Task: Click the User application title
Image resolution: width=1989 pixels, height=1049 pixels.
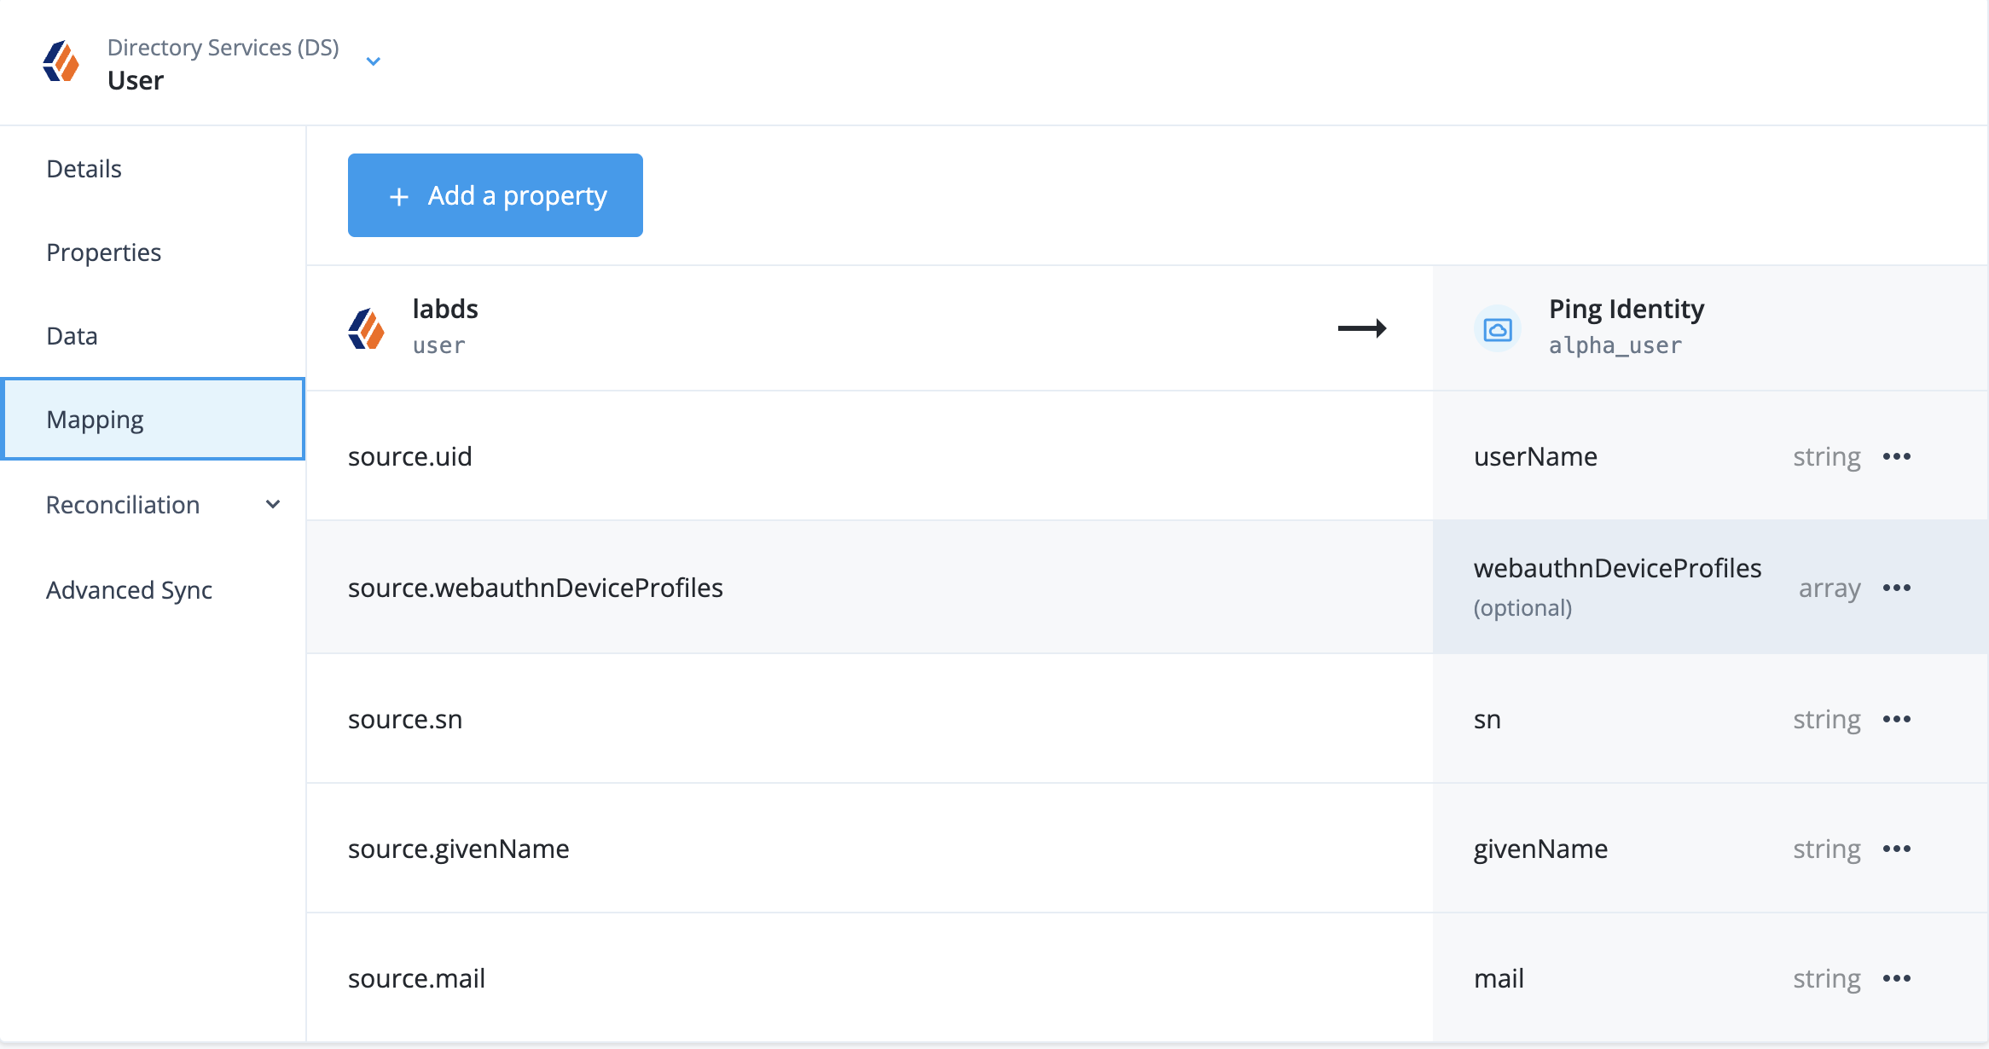Action: coord(136,80)
